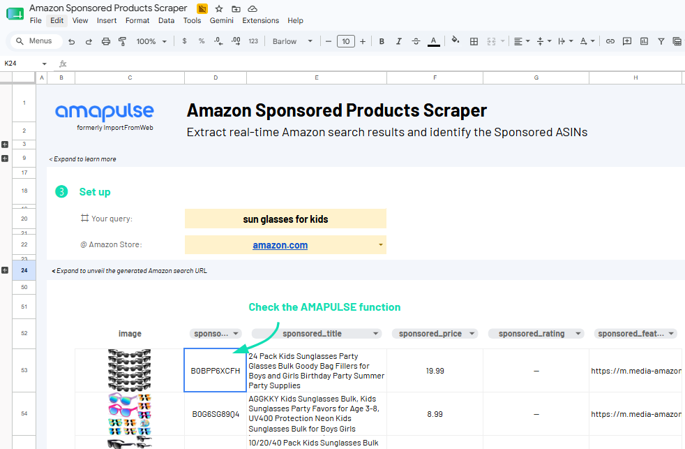
Task: Open the Edit menu
Action: tap(57, 20)
